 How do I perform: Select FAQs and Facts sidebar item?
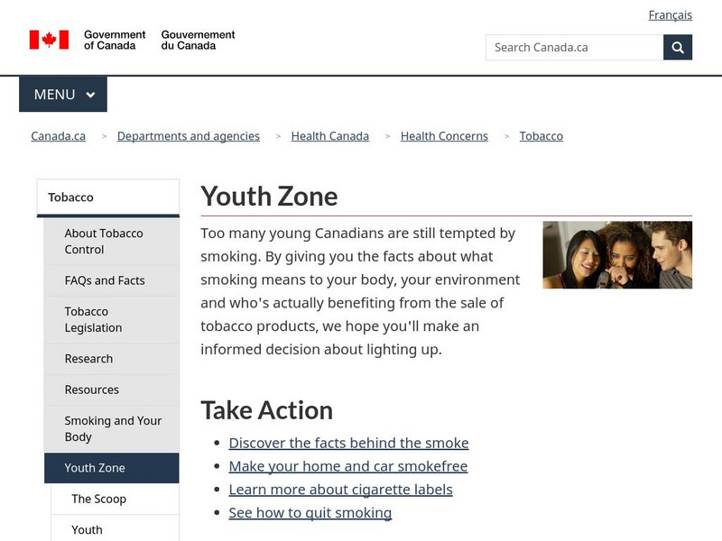(x=105, y=280)
